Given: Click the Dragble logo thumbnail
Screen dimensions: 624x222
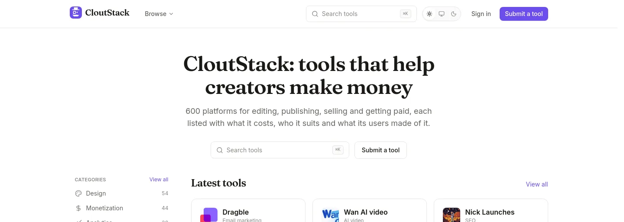Looking at the screenshot, I should point(209,215).
